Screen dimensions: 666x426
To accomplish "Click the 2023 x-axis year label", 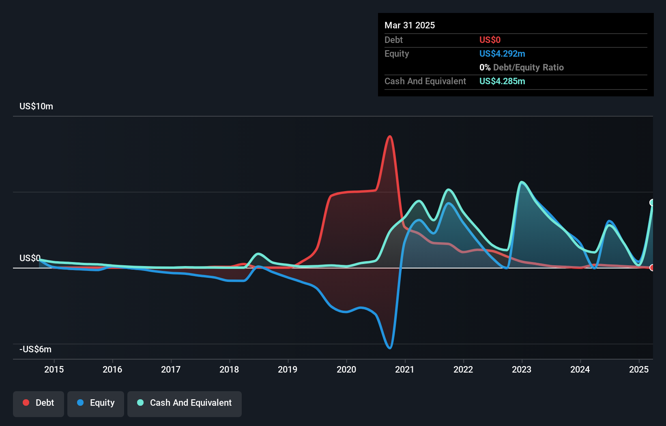I will pyautogui.click(x=522, y=369).
